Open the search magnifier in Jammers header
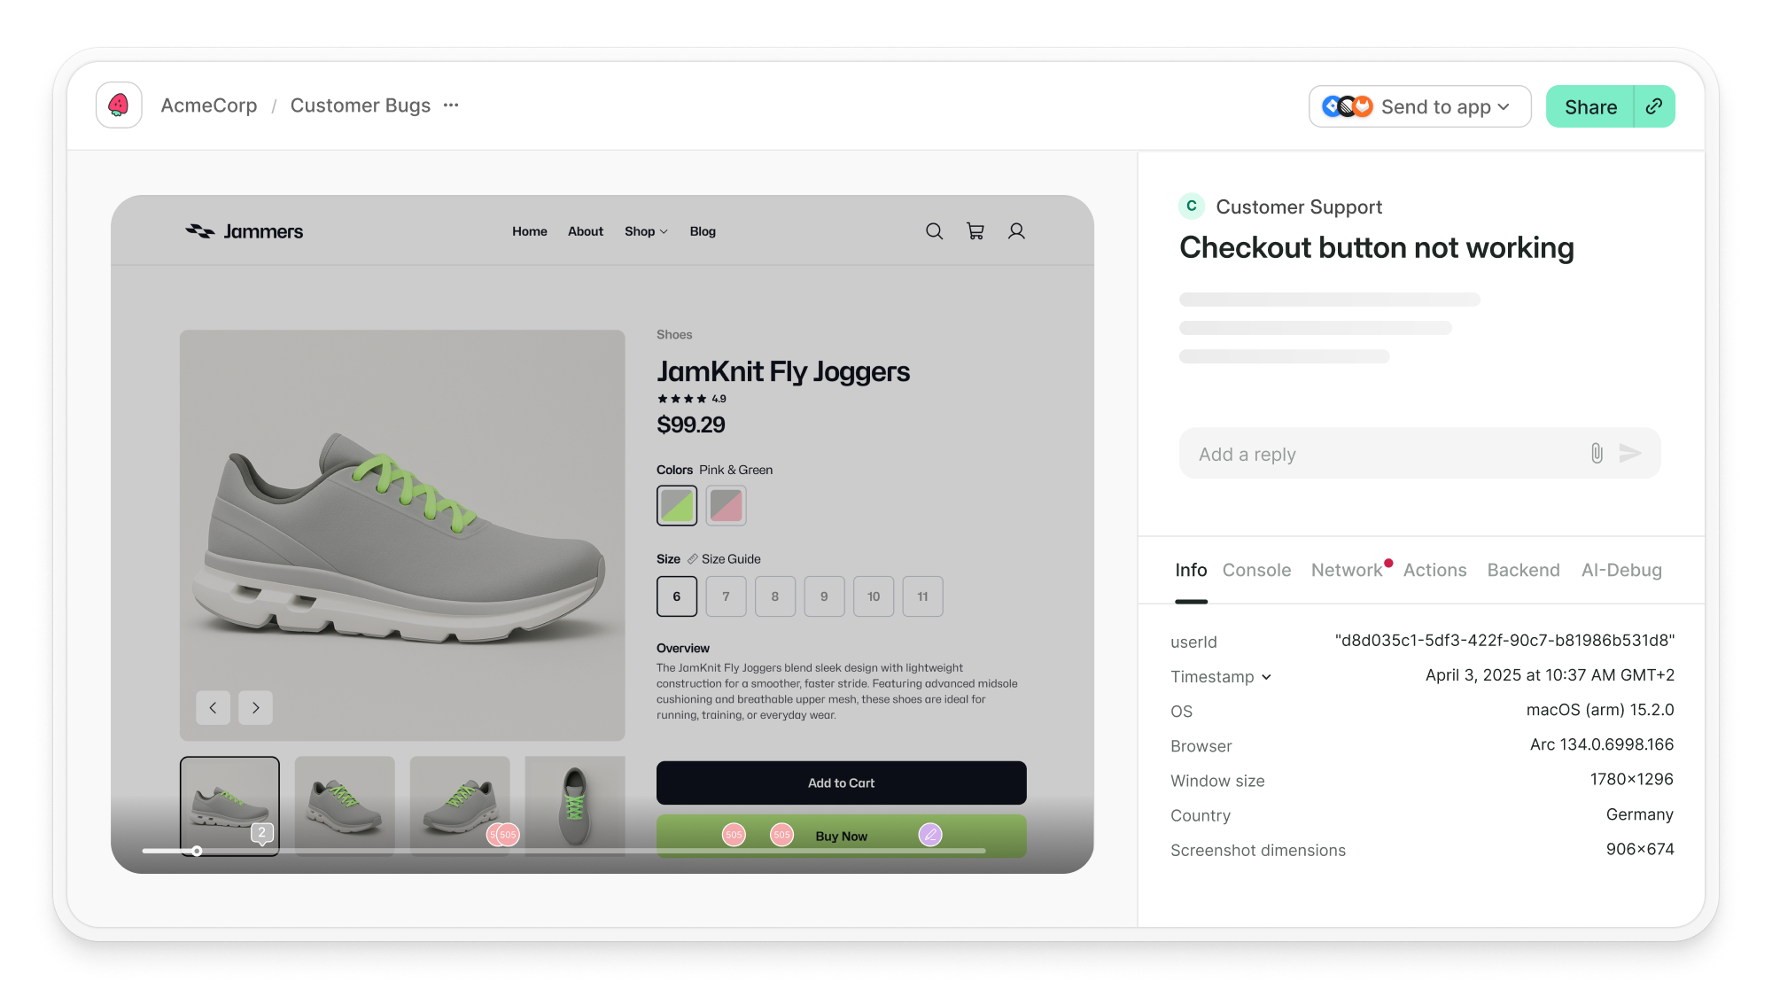The width and height of the screenshot is (1772, 989). [934, 231]
